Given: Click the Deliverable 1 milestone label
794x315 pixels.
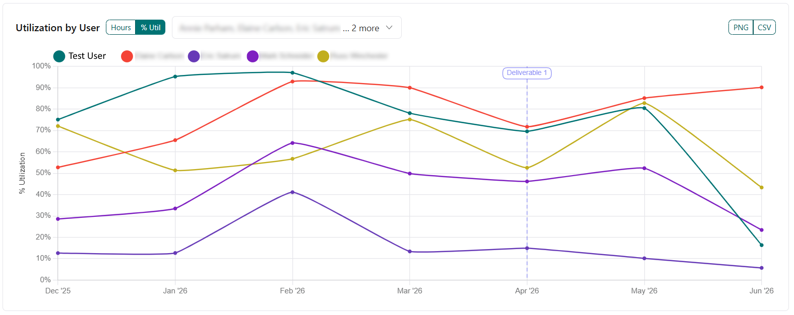Looking at the screenshot, I should pos(526,73).
